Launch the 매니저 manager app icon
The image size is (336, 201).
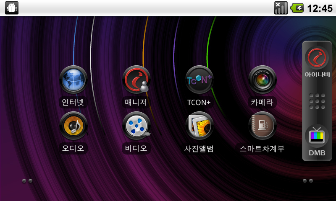[x=136, y=80]
